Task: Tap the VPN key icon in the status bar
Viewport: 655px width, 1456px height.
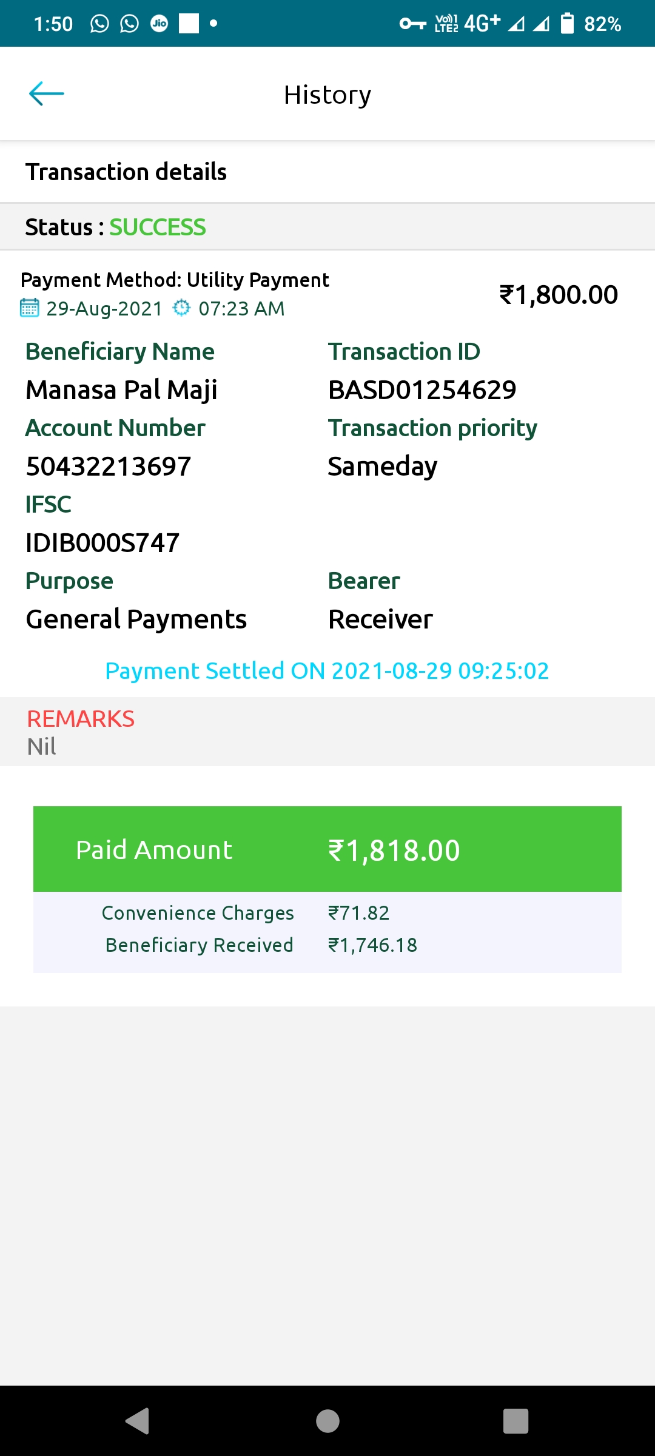Action: click(x=412, y=24)
